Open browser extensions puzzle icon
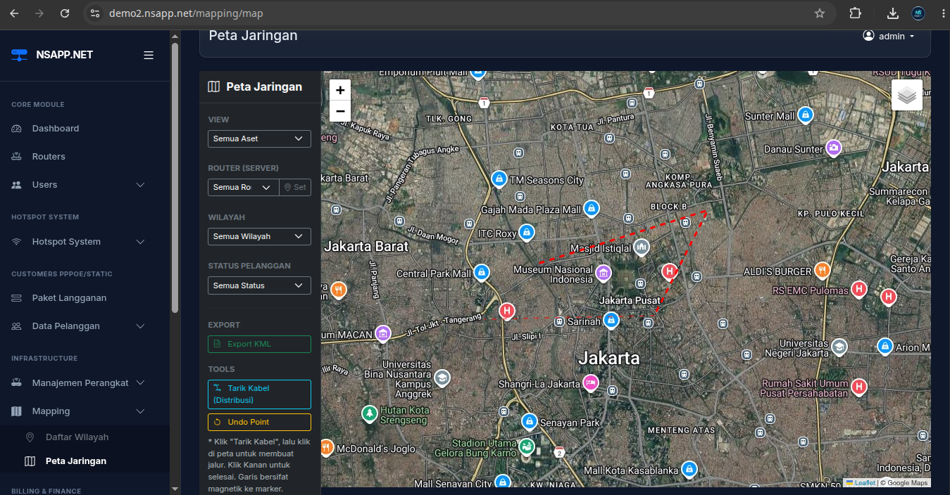Image resolution: width=950 pixels, height=495 pixels. click(x=855, y=13)
